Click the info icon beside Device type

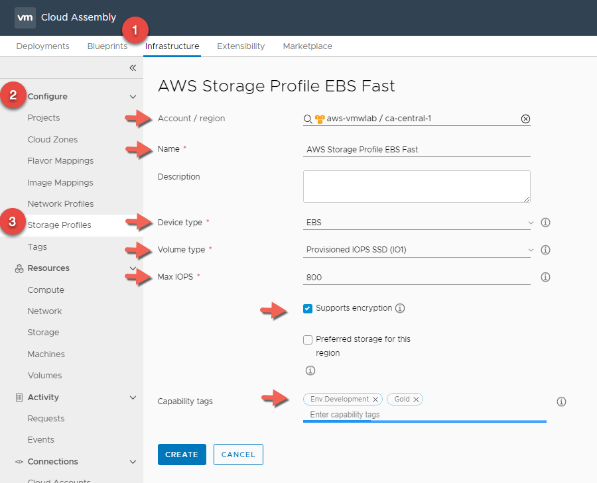point(545,223)
